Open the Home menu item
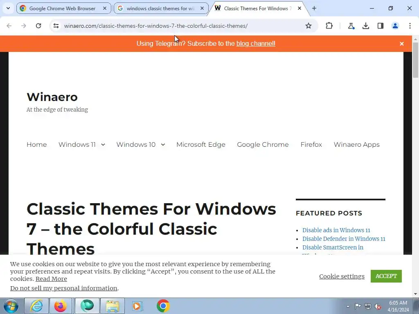Screen dimensions: 419x314 point(36,144)
